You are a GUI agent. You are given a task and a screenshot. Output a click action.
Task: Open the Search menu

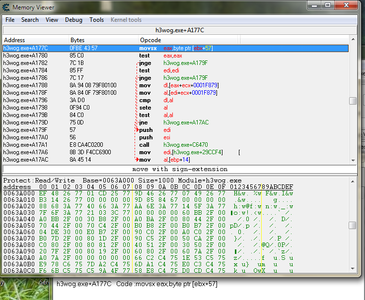(30, 20)
